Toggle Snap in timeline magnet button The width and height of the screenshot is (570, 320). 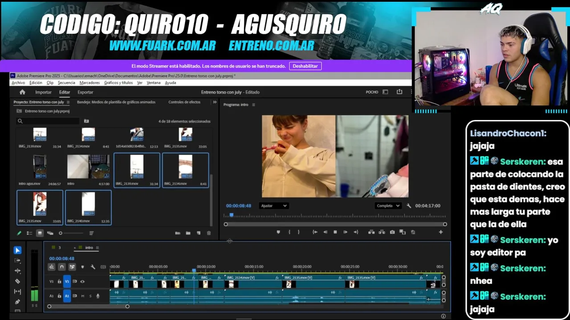point(62,267)
